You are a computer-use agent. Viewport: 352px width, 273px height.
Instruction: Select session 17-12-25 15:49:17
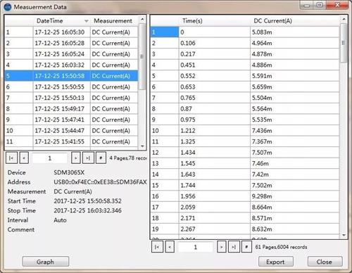pos(71,109)
